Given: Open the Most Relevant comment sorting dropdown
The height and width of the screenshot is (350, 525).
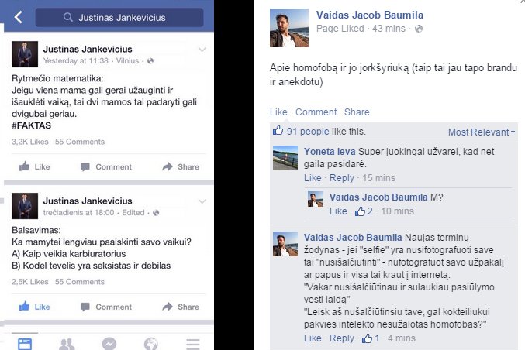Looking at the screenshot, I should pos(482,132).
